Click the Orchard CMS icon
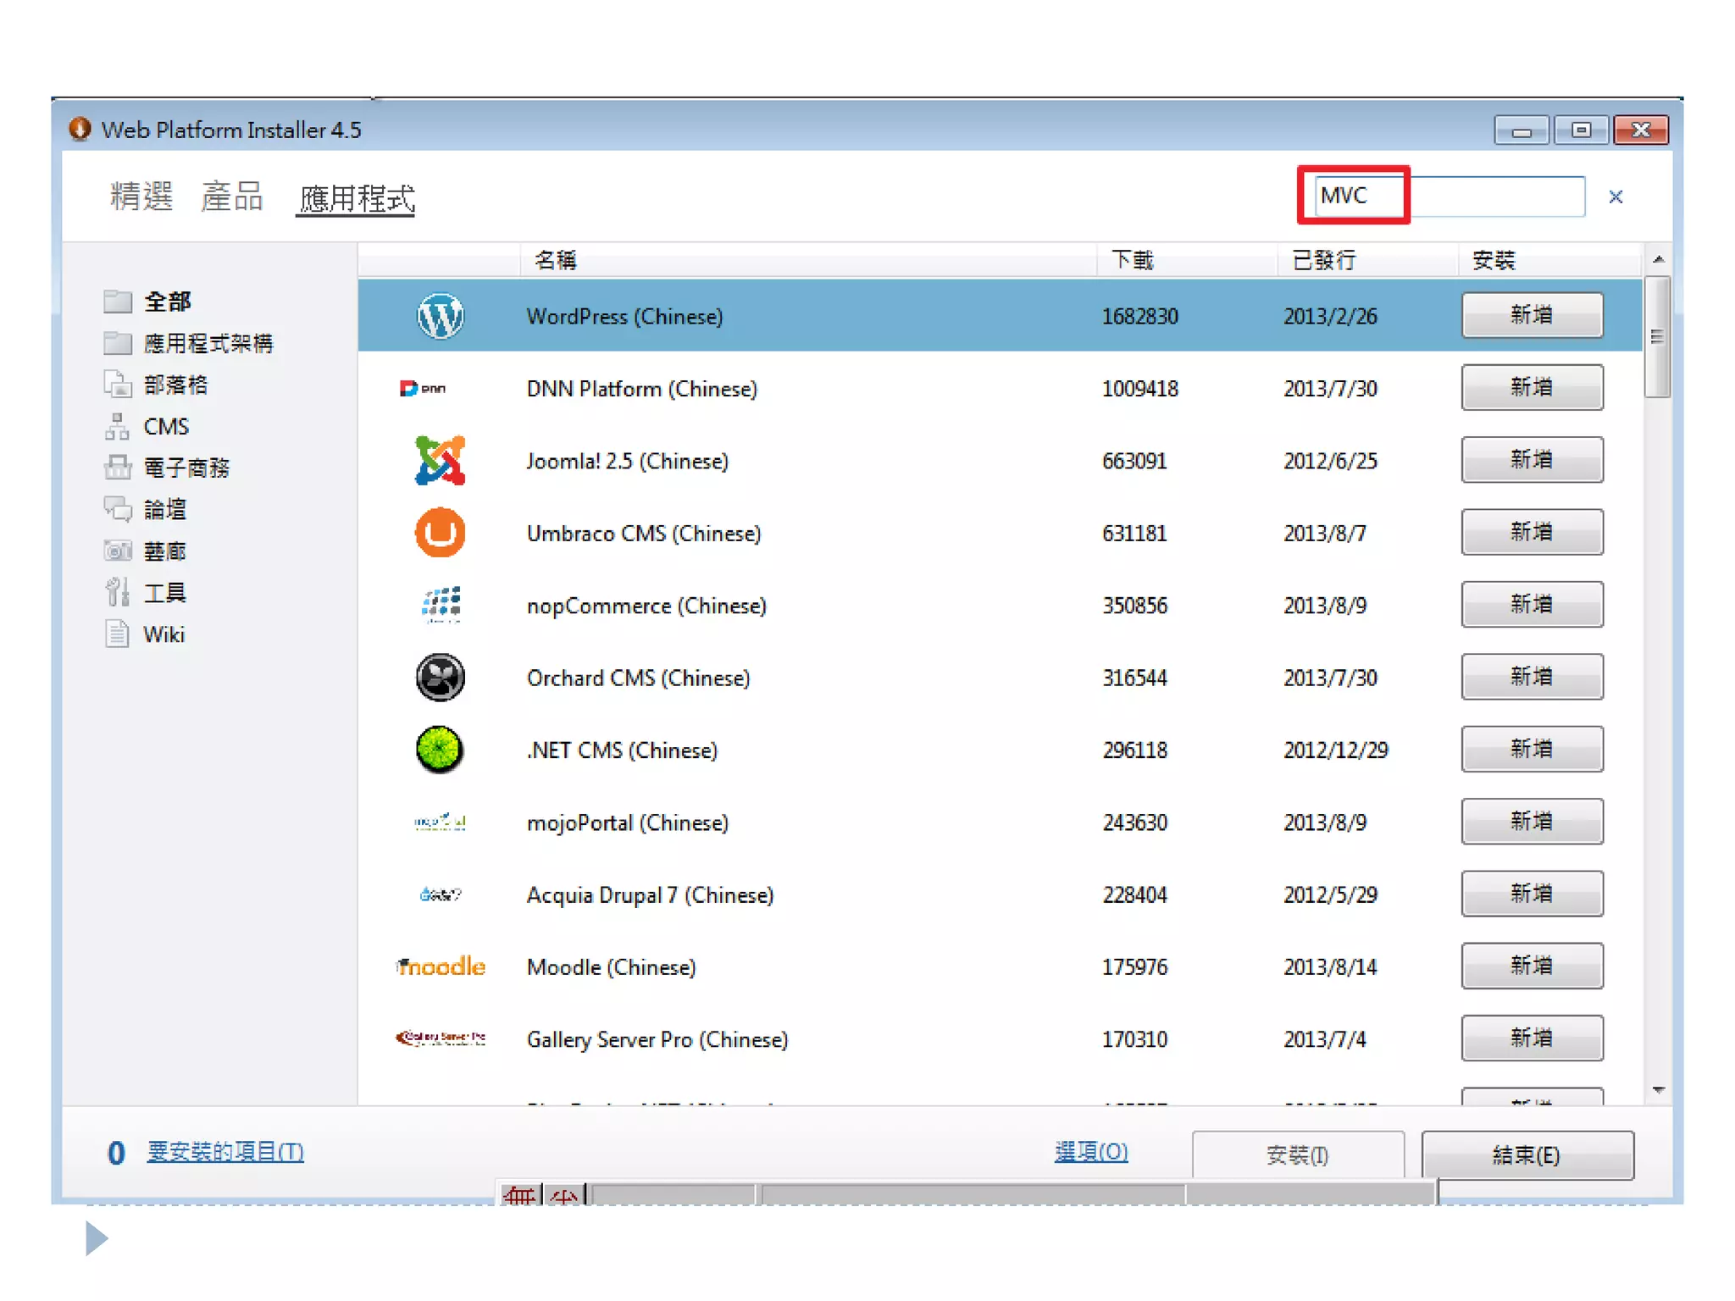Screen dimensions: 1735x1301 (x=440, y=678)
